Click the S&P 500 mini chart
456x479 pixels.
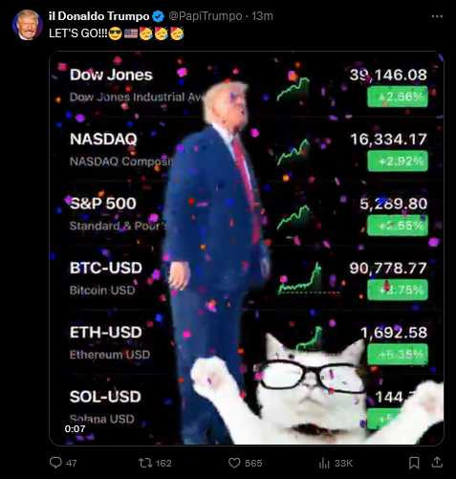[293, 217]
